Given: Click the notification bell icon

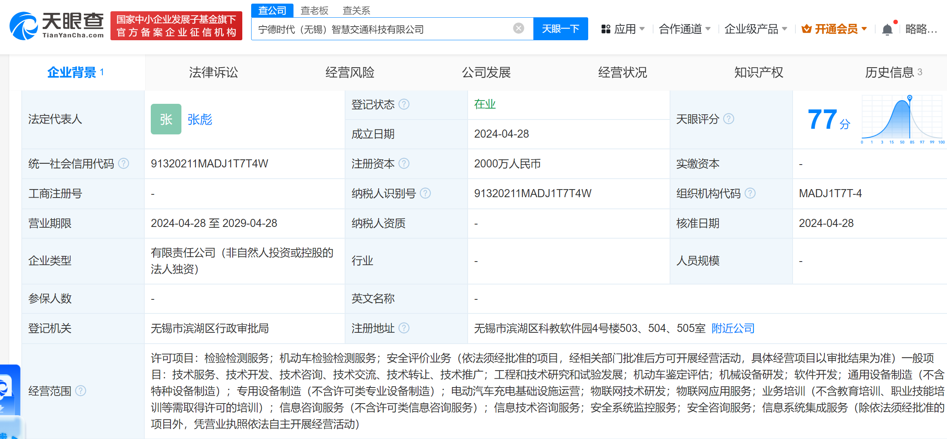Looking at the screenshot, I should click(887, 28).
